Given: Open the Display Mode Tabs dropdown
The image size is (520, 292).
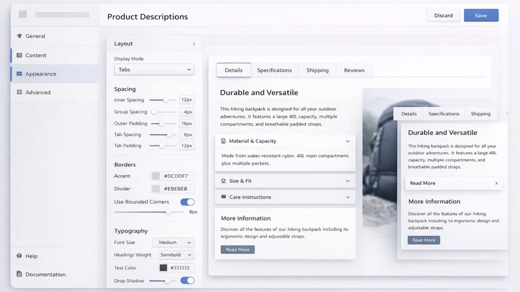Looking at the screenshot, I should pyautogui.click(x=154, y=69).
